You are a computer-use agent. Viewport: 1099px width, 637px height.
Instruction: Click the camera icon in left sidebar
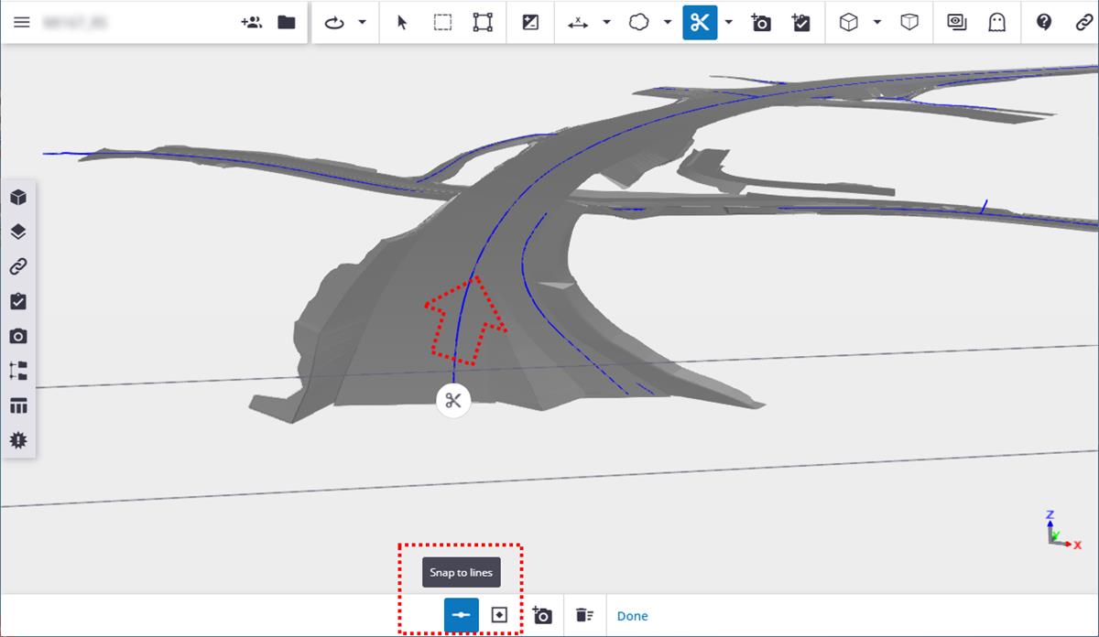coord(16,336)
